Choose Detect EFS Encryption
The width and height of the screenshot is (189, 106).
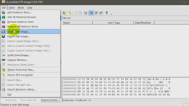[30, 75]
